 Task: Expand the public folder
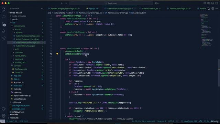point(15,19)
